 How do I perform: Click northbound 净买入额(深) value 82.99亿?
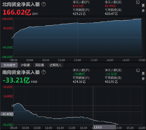pyautogui.click(x=110, y=6)
